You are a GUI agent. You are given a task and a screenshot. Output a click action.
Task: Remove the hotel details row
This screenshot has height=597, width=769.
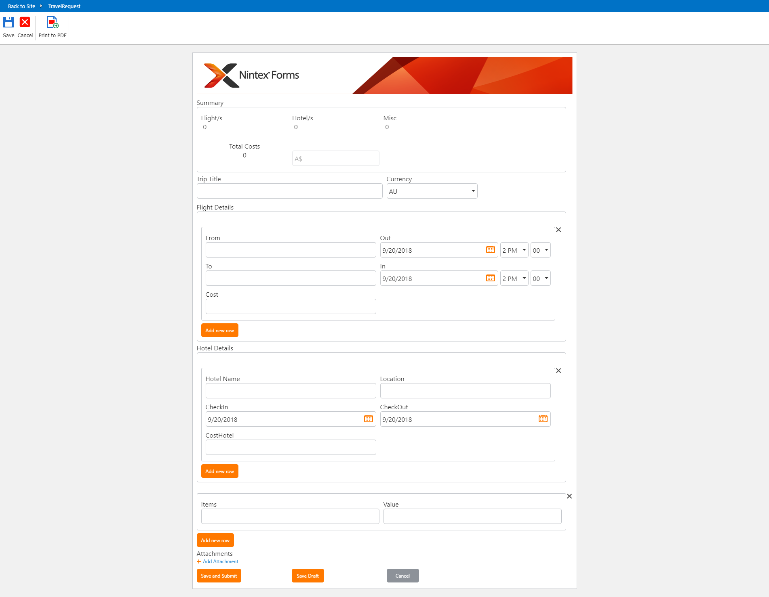(558, 371)
